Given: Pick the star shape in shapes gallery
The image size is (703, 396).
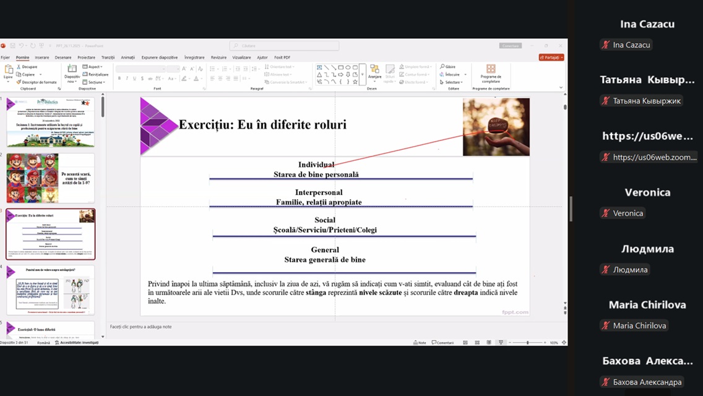Looking at the screenshot, I should [355, 82].
